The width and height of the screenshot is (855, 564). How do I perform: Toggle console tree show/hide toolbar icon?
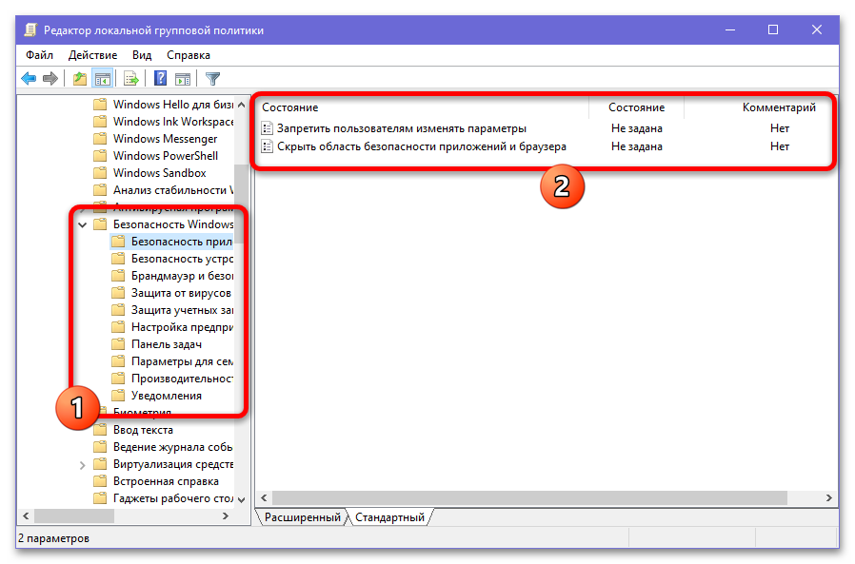(103, 79)
